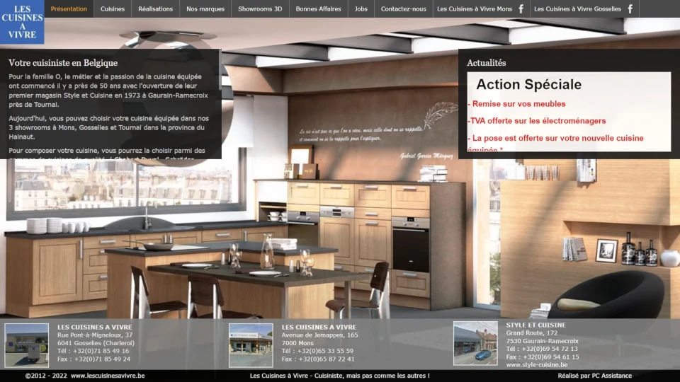Open the Cuisines menu

[x=113, y=8]
